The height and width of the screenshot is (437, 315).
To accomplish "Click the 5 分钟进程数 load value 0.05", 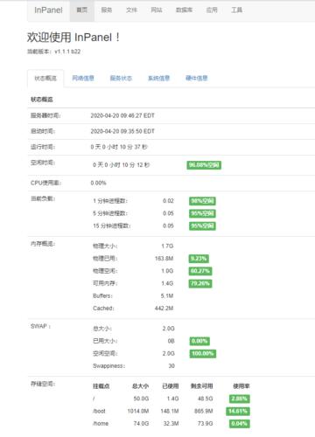I will point(168,213).
